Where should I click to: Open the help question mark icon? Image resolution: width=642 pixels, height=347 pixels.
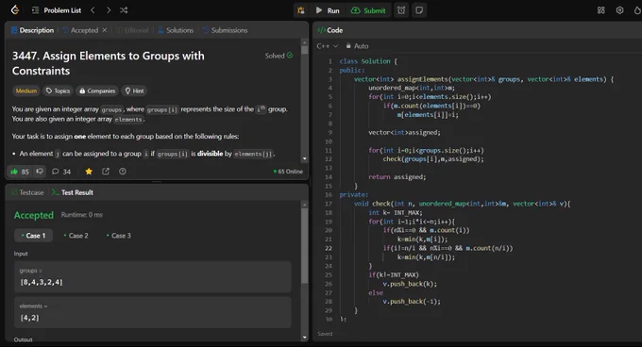(x=123, y=172)
